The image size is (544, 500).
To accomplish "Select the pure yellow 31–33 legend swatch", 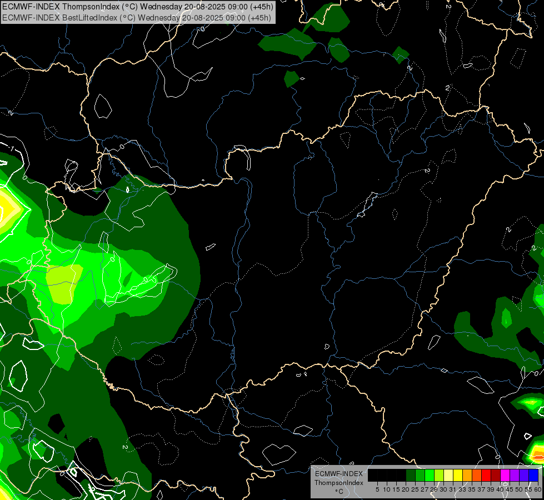I will pos(458,475).
